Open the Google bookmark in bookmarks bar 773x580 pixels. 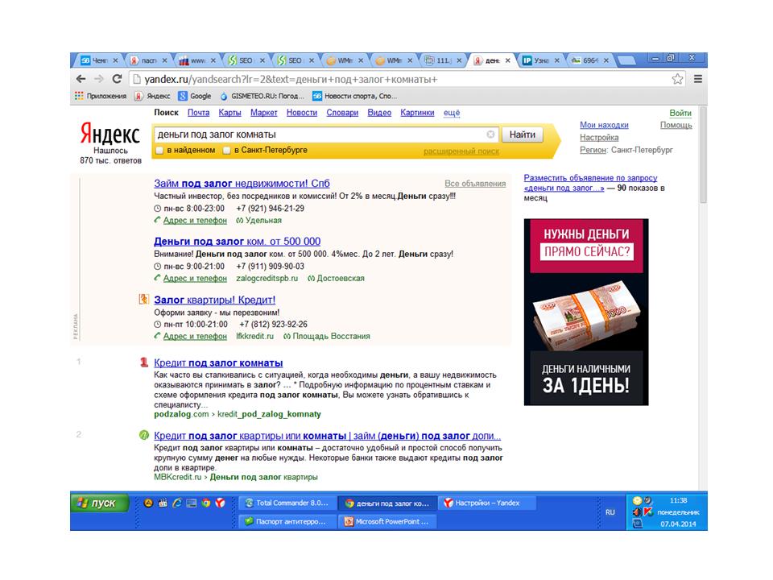pyautogui.click(x=195, y=96)
